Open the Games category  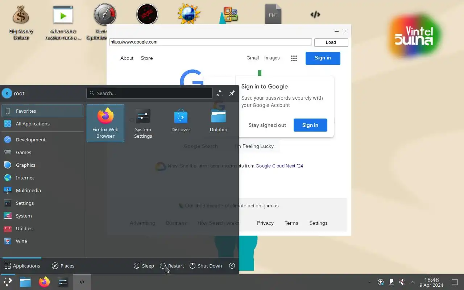coord(42,152)
